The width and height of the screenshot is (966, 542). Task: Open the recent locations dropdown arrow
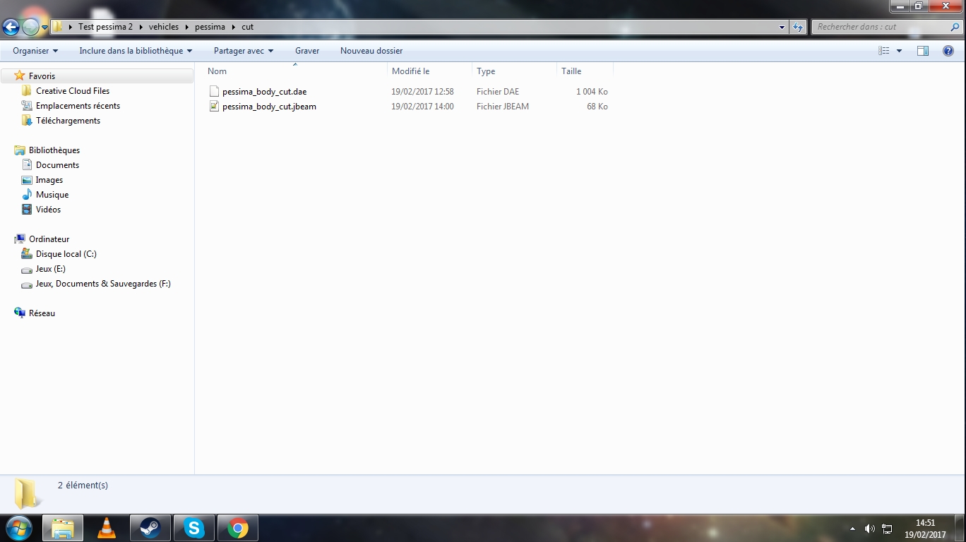(44, 28)
